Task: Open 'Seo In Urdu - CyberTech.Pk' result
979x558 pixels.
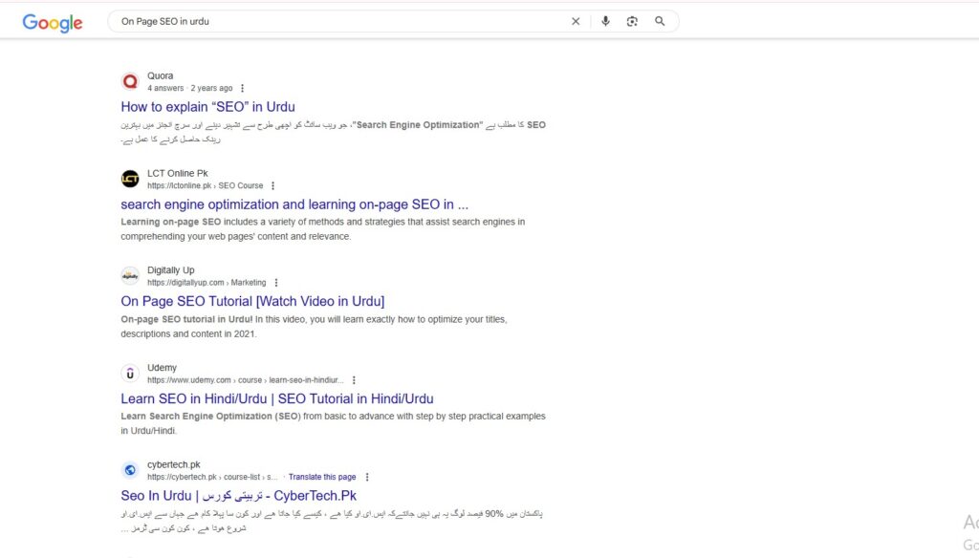Action: [238, 496]
